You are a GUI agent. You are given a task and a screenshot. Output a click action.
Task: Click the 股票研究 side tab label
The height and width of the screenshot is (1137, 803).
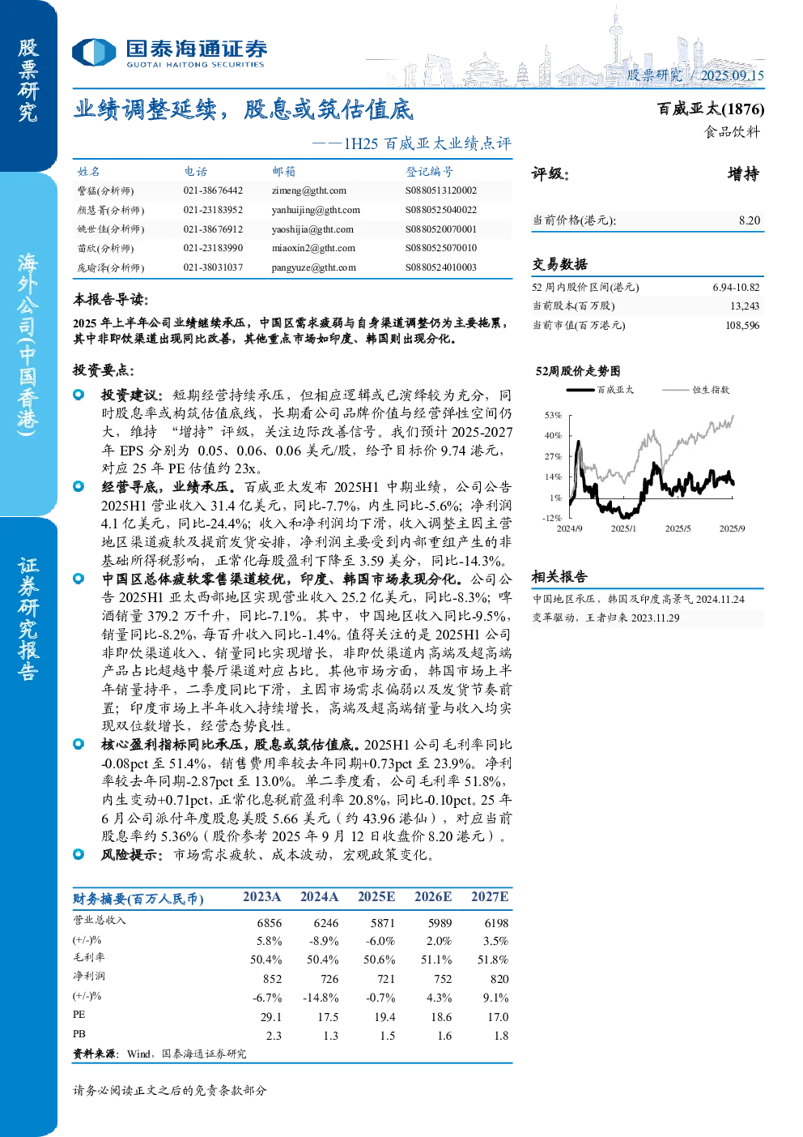pyautogui.click(x=28, y=80)
